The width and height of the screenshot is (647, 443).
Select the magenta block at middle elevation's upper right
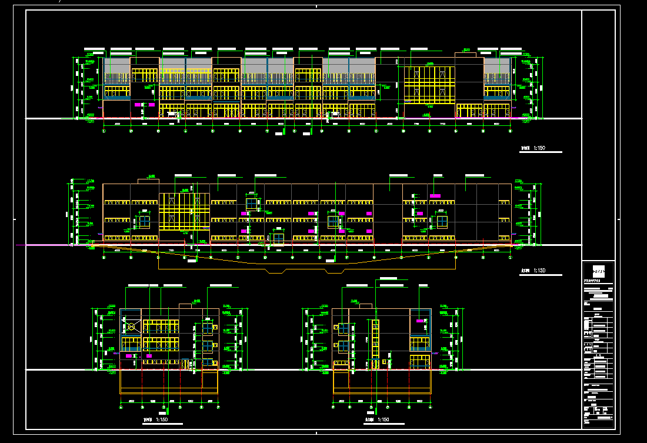(435, 196)
